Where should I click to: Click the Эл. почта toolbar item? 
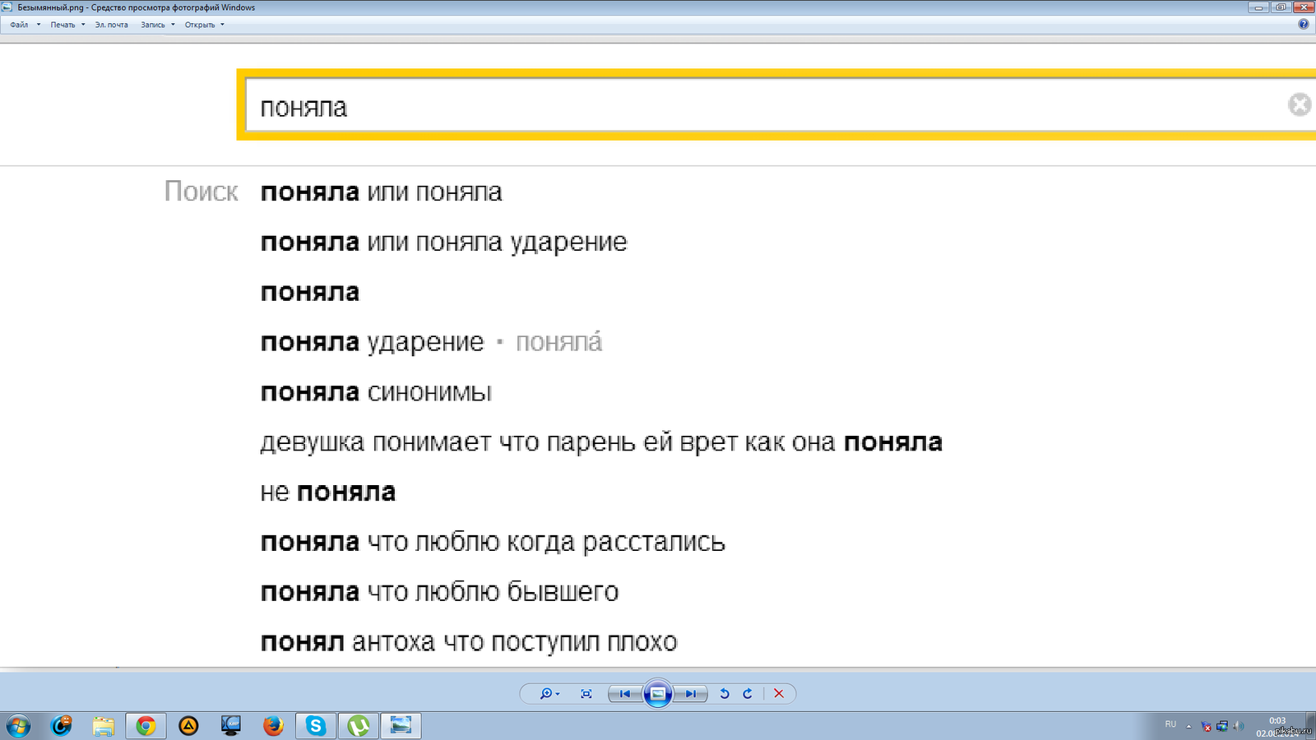pos(112,25)
